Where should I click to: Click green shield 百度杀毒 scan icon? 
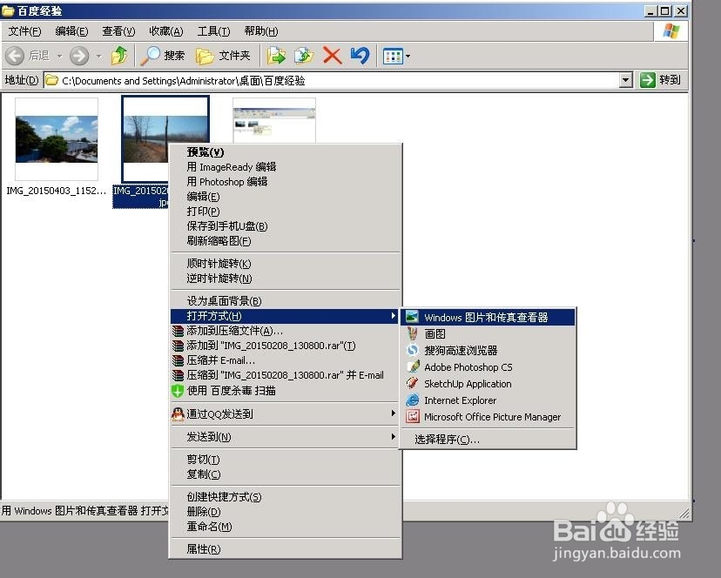178,391
